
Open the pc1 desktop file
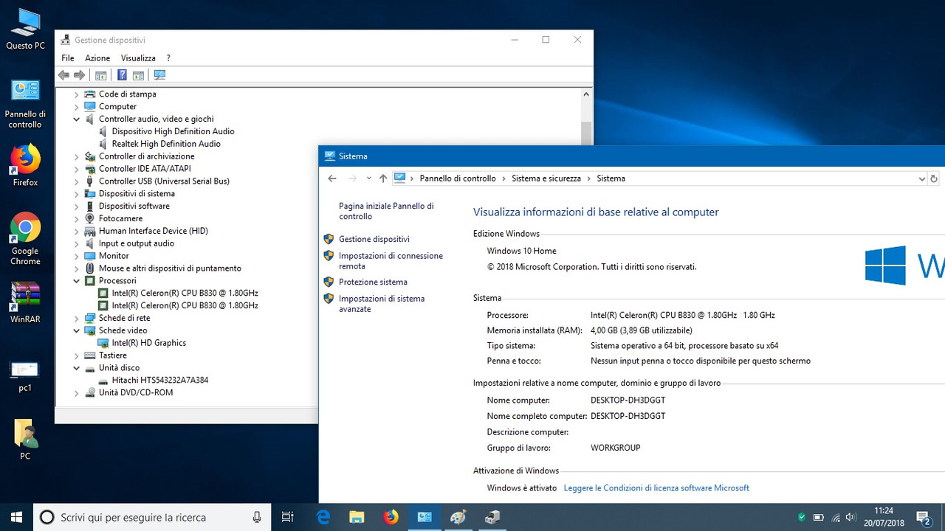(x=25, y=376)
